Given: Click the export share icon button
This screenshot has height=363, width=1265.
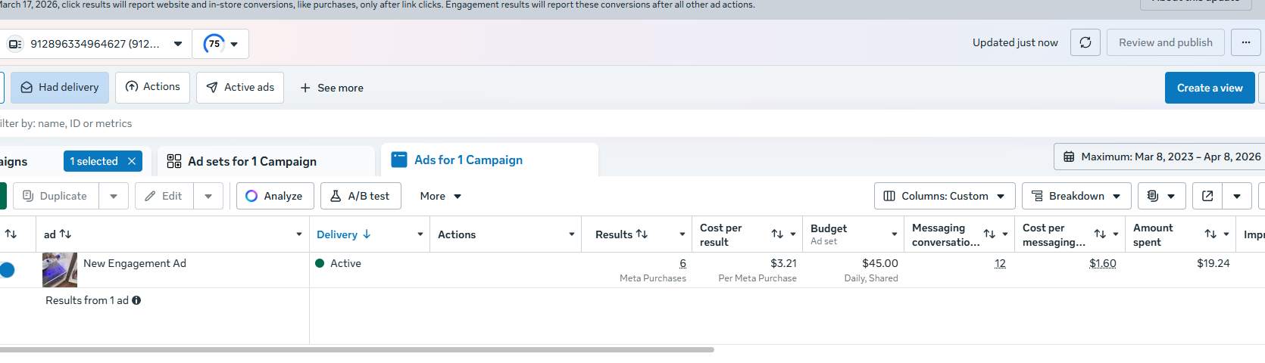Looking at the screenshot, I should click(1207, 196).
